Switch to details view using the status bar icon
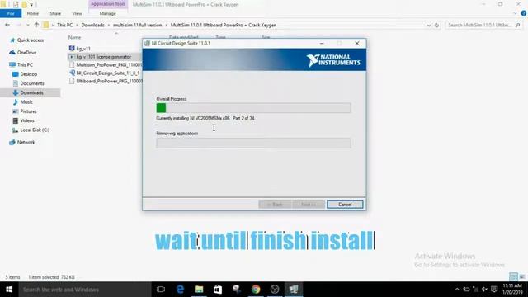Image resolution: width=528 pixels, height=297 pixels. pyautogui.click(x=513, y=277)
